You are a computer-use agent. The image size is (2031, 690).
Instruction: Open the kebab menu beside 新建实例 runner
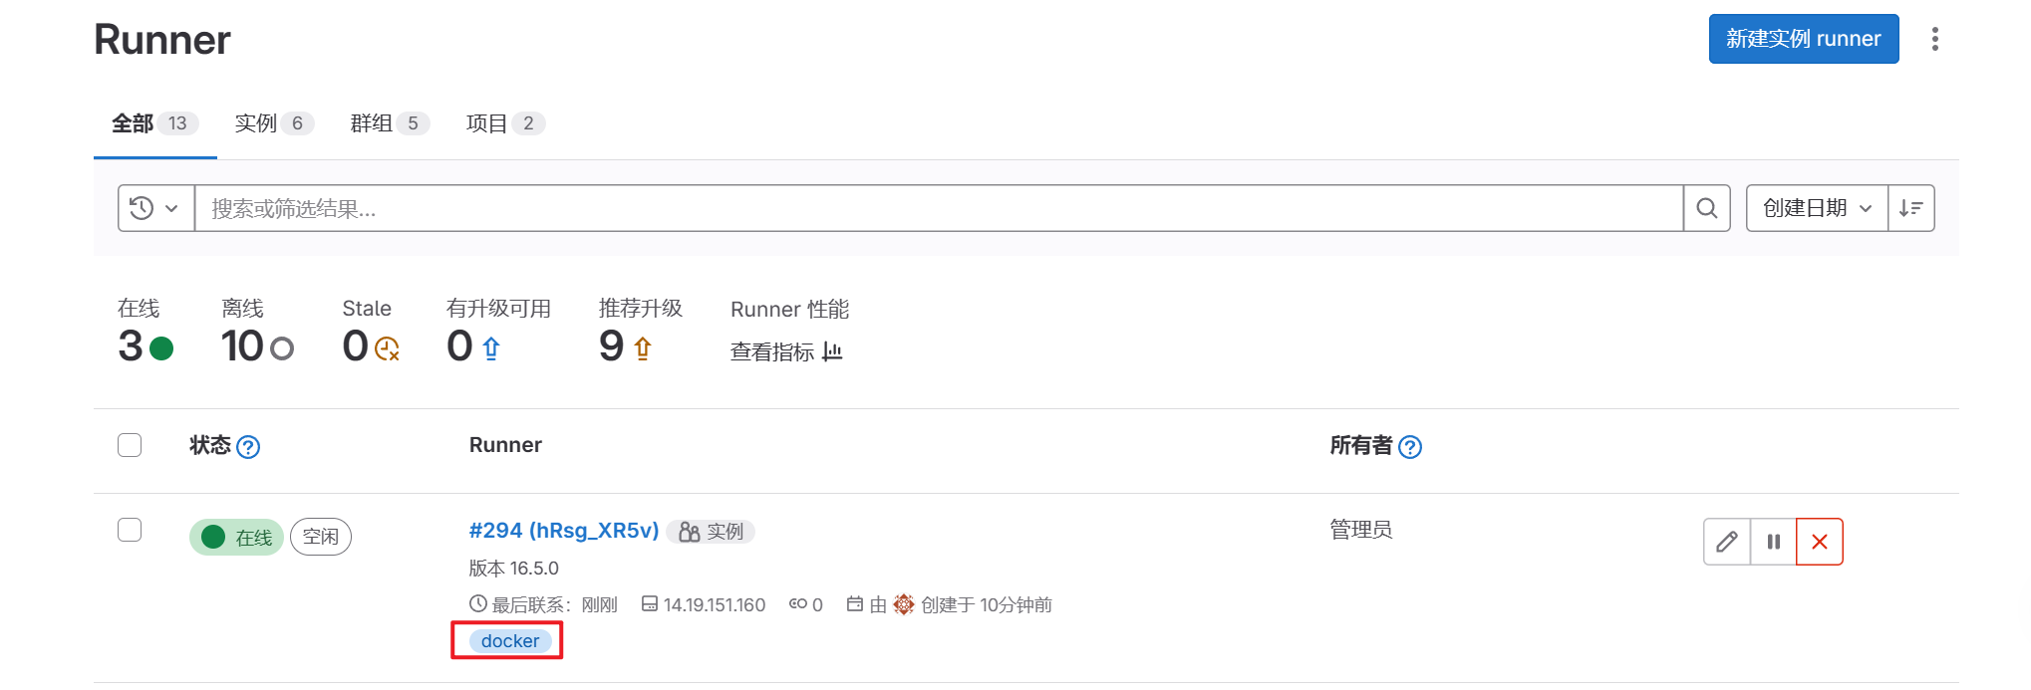pyautogui.click(x=1936, y=39)
